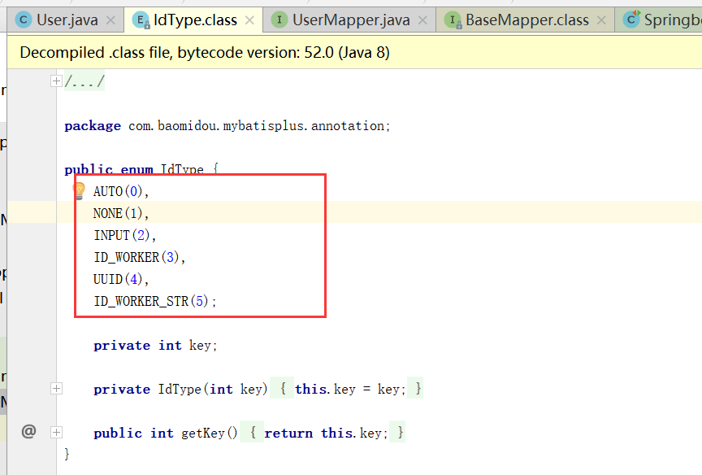Click the yellow intention lightbulb icon

[80, 191]
